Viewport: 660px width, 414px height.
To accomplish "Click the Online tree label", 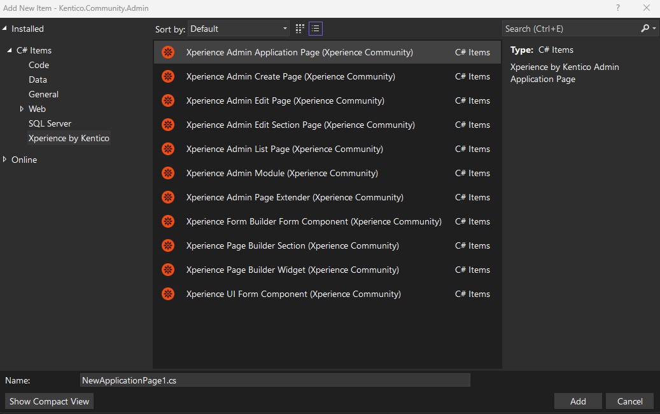I will [24, 160].
